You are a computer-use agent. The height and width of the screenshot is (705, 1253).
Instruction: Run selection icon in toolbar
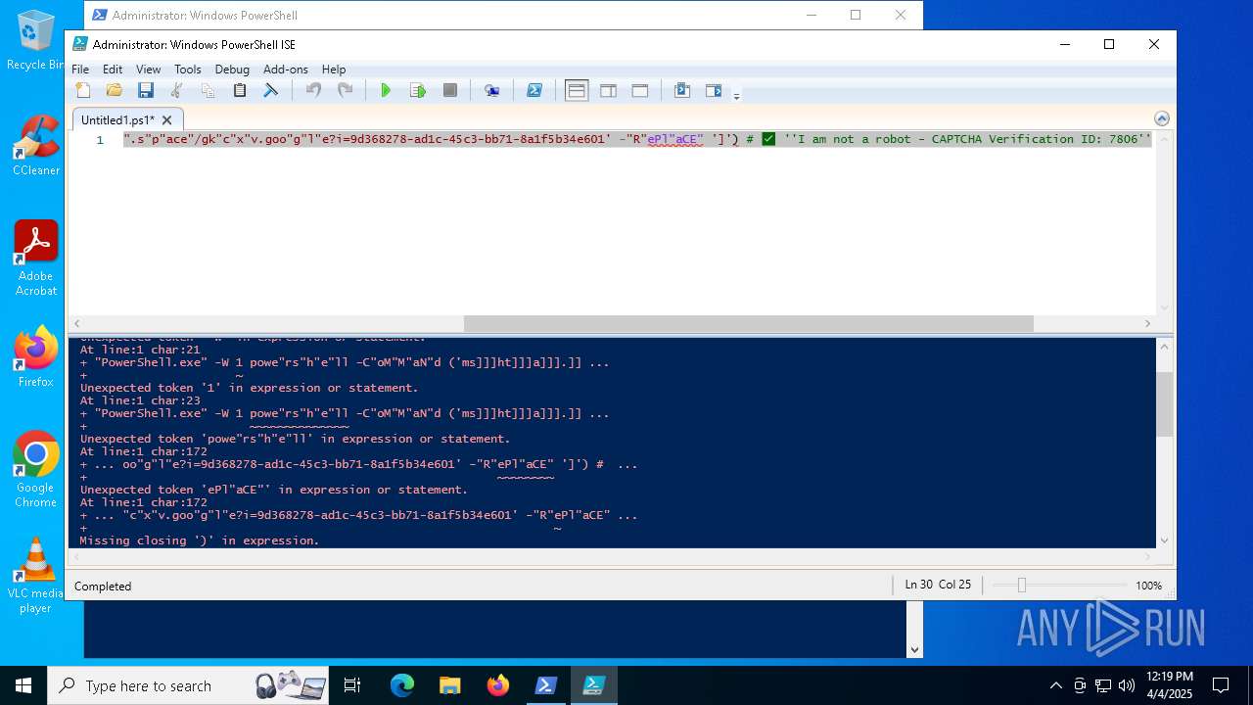click(x=418, y=90)
